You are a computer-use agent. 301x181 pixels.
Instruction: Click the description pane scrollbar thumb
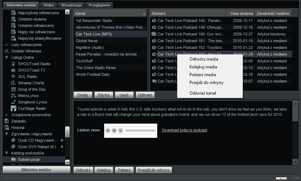(295, 114)
